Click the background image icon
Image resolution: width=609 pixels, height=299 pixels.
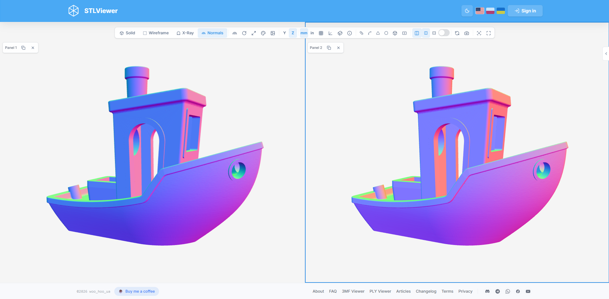pos(273,33)
